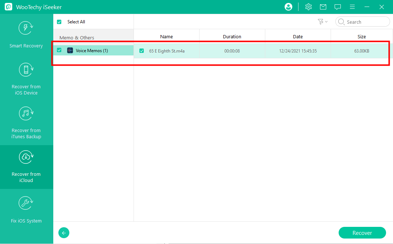
Task: Open the settings gear icon
Action: pyautogui.click(x=308, y=7)
